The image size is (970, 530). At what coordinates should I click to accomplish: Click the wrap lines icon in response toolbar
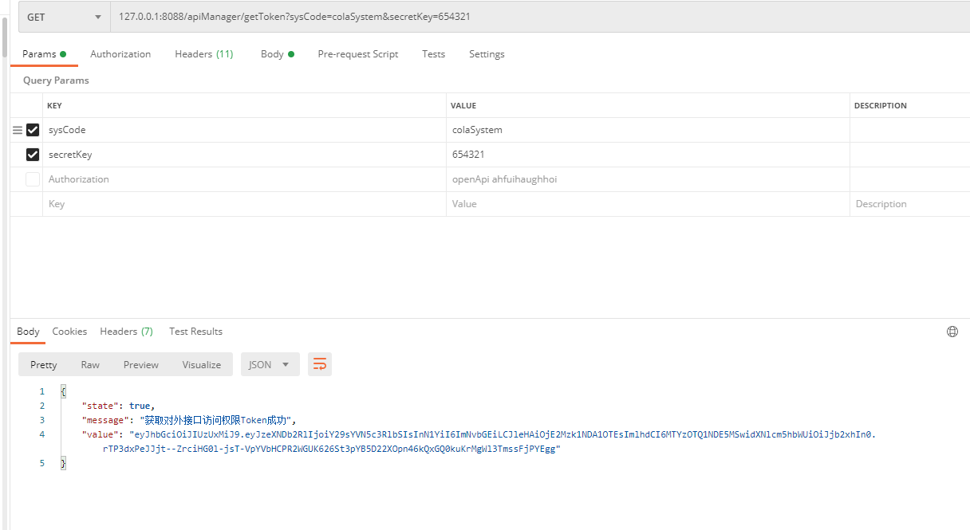[x=320, y=364]
